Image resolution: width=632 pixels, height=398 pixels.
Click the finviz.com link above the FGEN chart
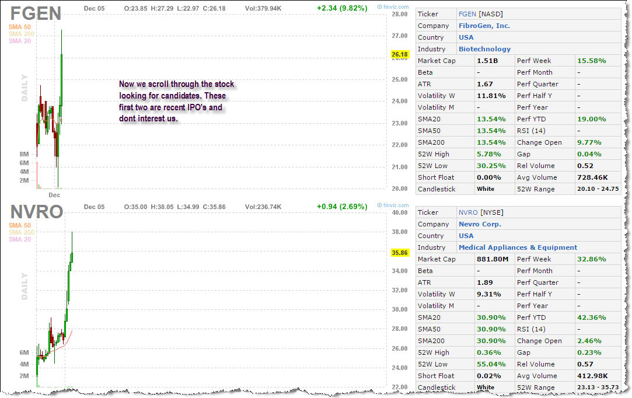pos(393,7)
